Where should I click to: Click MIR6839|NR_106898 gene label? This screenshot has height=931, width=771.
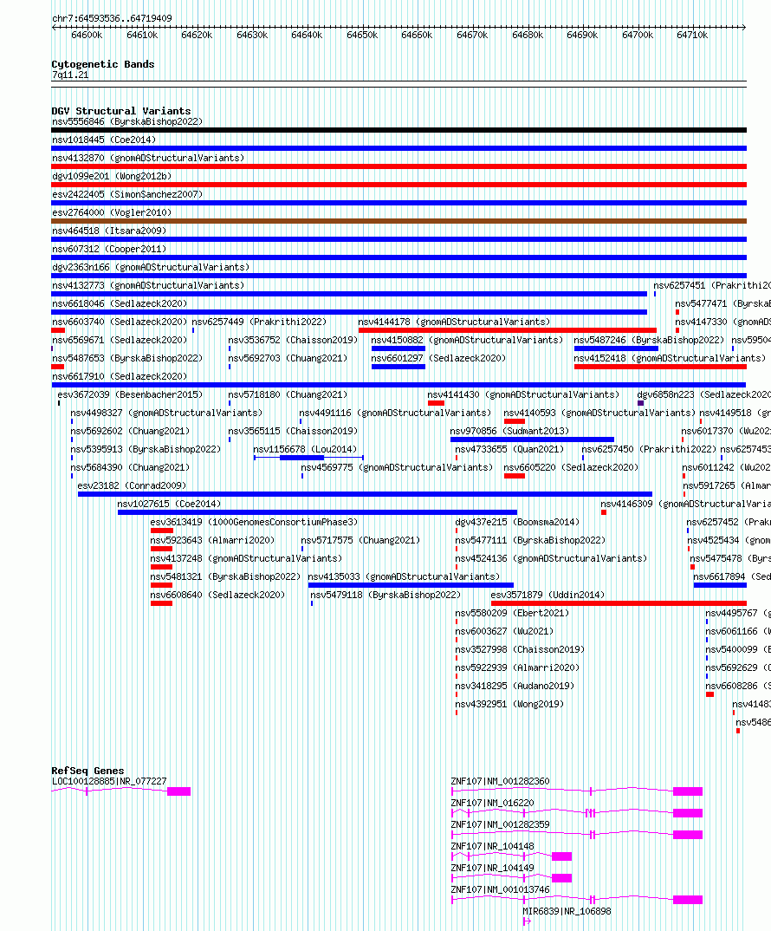[x=567, y=911]
